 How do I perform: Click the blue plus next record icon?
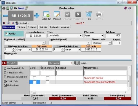point(37,15)
